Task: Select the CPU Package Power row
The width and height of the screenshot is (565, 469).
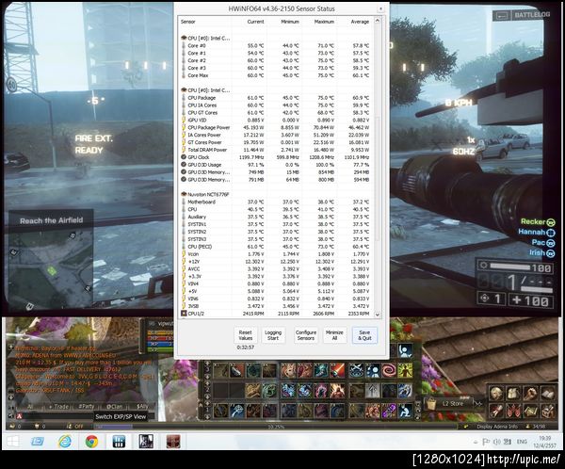Action: 276,128
